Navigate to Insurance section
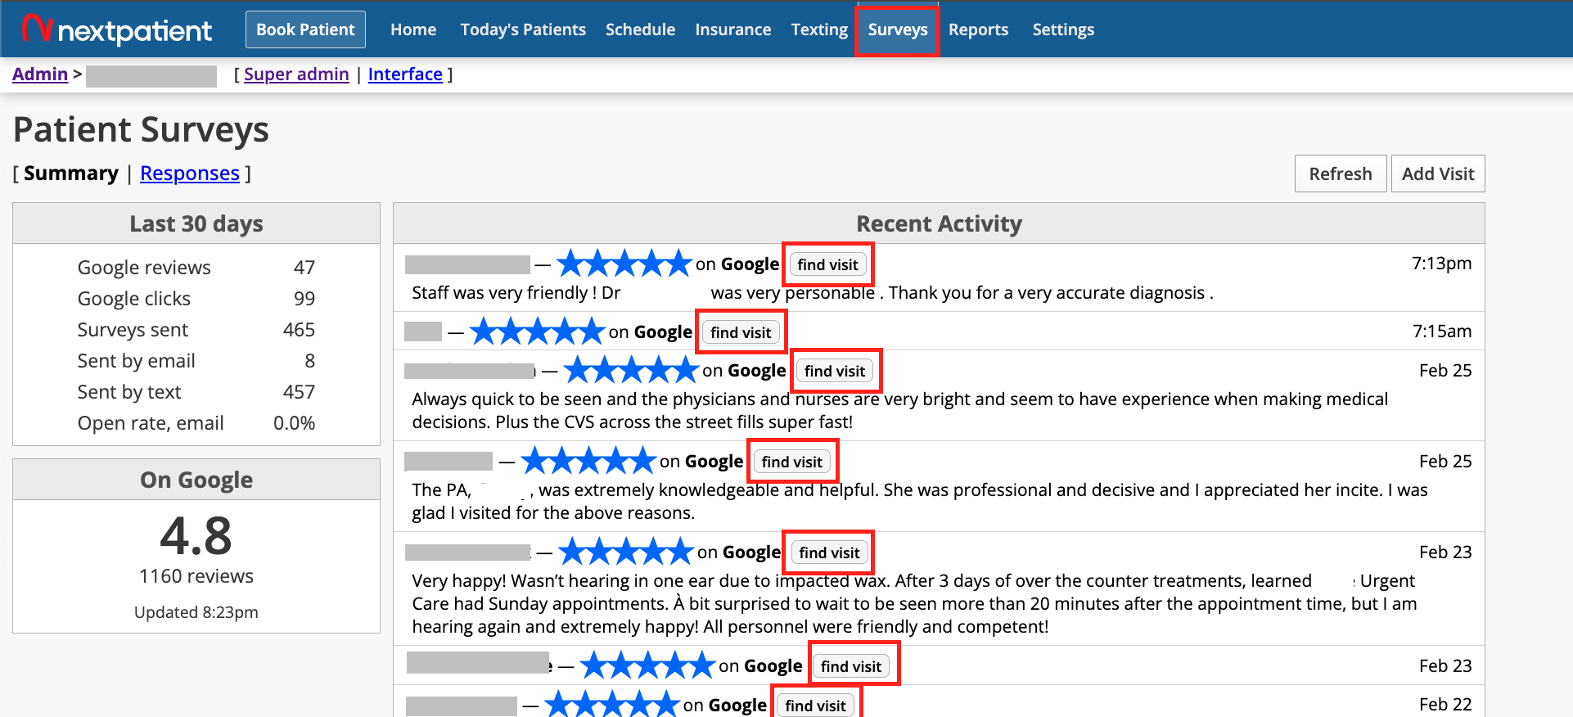This screenshot has height=717, width=1573. [x=733, y=29]
